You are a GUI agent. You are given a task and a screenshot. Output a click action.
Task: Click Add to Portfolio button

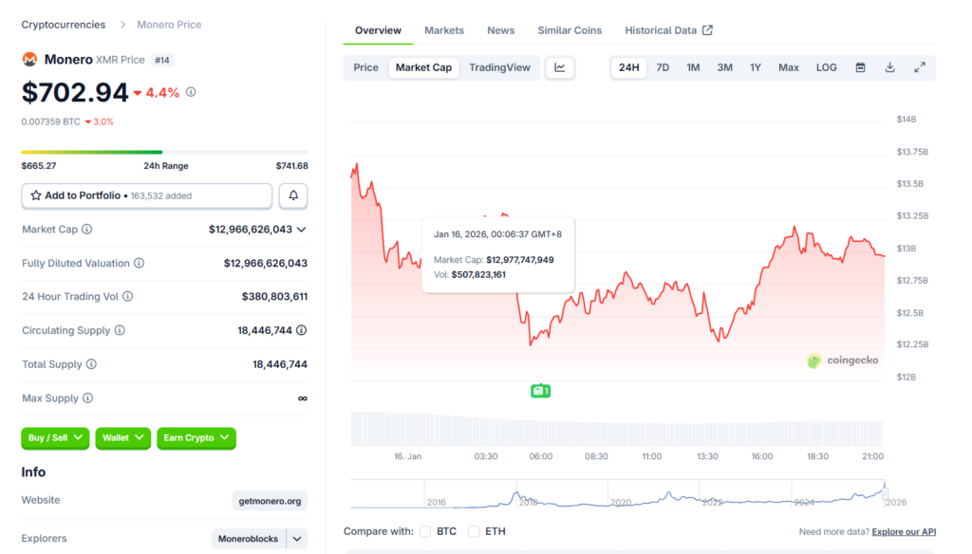coord(147,195)
